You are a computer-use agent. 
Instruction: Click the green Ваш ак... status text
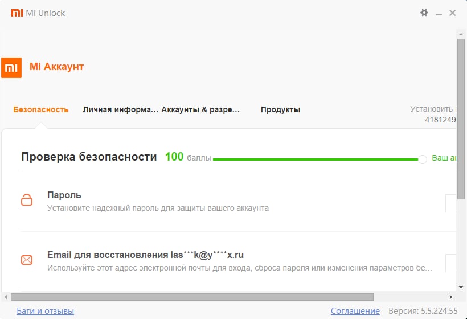(x=444, y=158)
